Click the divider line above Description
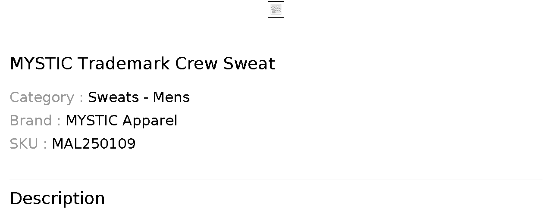Image resolution: width=552 pixels, height=218 pixels. coord(276,180)
